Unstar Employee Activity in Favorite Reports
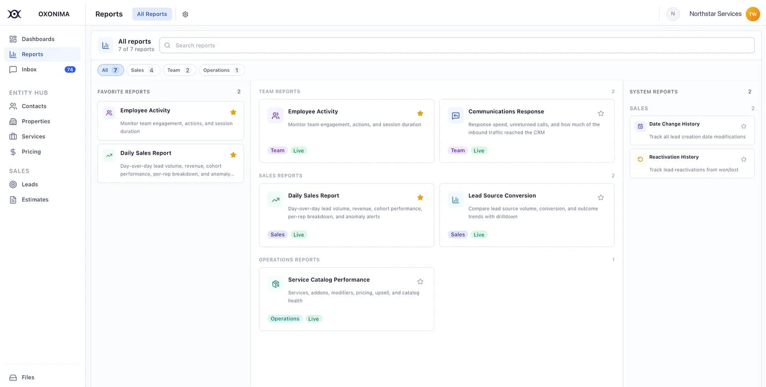 [x=233, y=112]
